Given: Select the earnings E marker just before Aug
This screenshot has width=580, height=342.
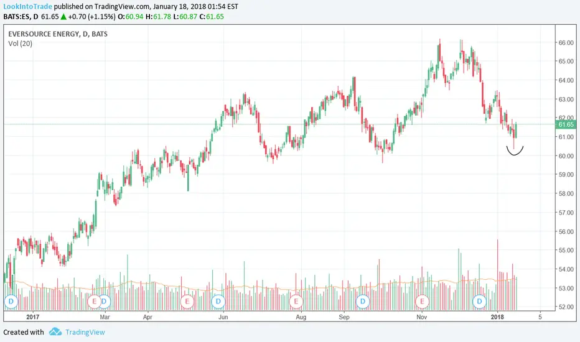Looking at the screenshot, I should tap(296, 302).
